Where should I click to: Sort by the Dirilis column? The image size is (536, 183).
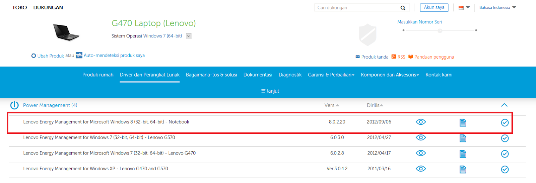coord(375,105)
